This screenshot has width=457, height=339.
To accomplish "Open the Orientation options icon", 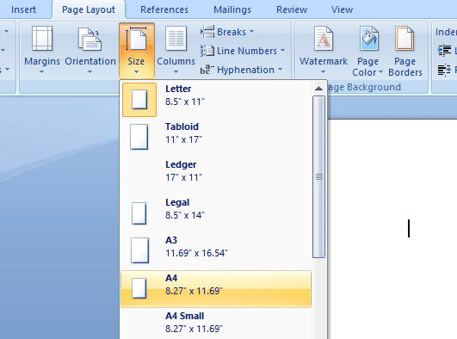I will (x=90, y=39).
